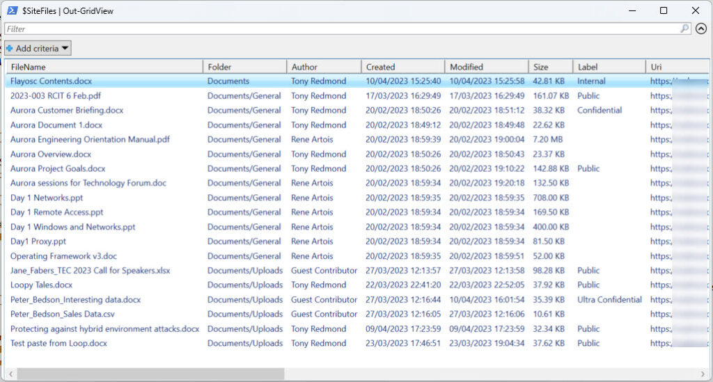Sort by the Size column header
Screen dimensions: 713x382
coord(551,67)
